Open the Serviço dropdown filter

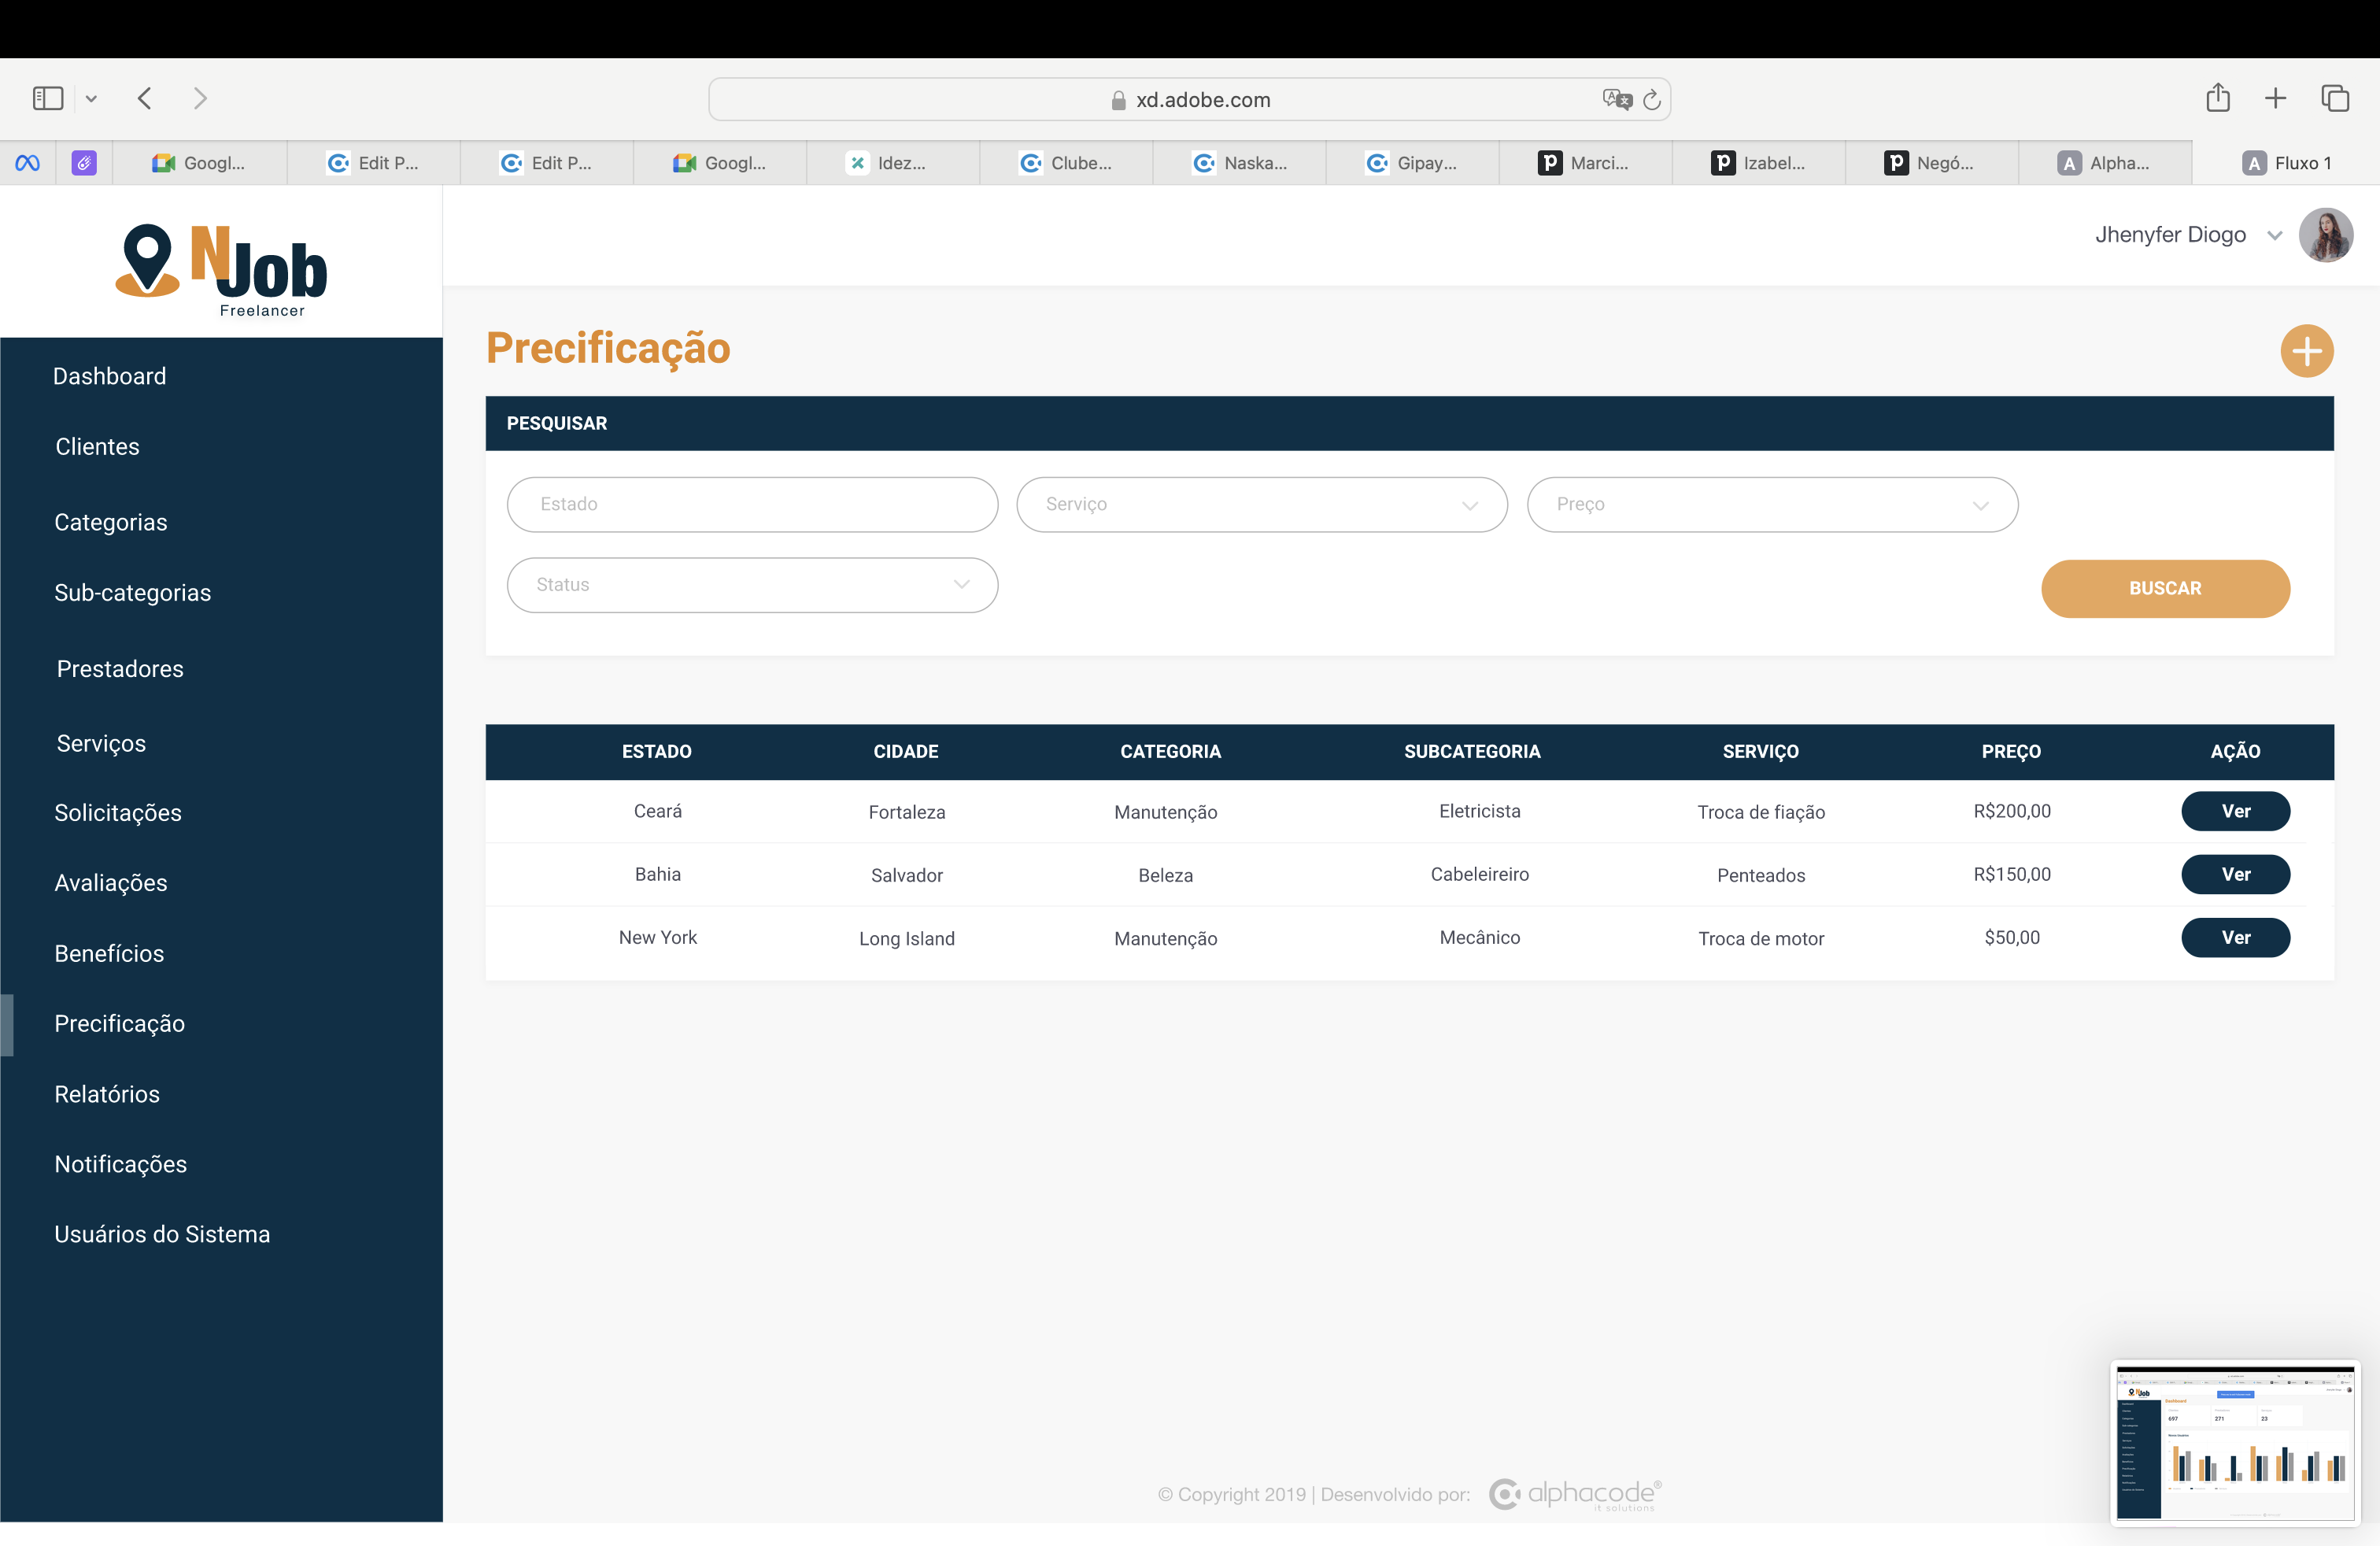[1261, 504]
